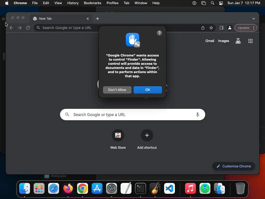This screenshot has width=265, height=199.
Task: Open Finder from the Dock
Action: pos(25,188)
